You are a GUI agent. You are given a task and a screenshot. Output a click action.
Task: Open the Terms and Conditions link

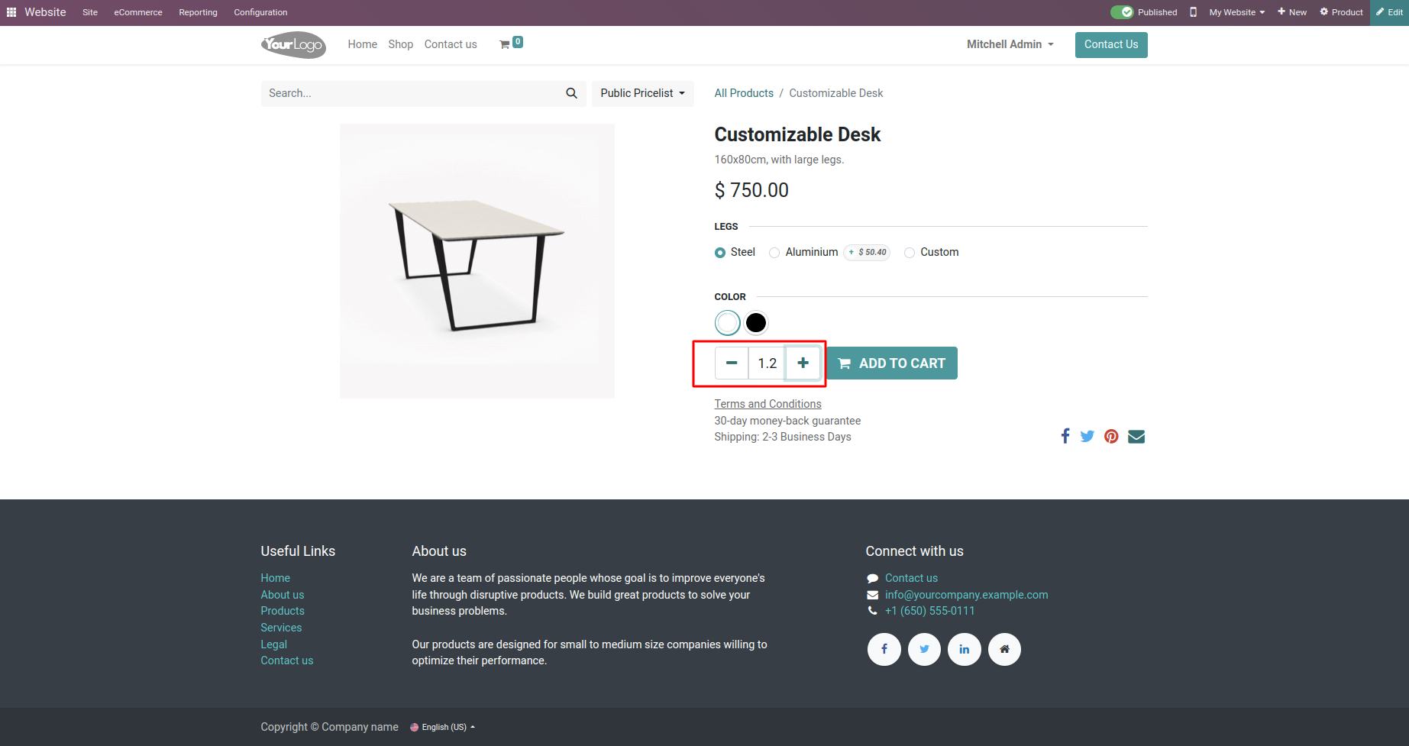tap(768, 404)
